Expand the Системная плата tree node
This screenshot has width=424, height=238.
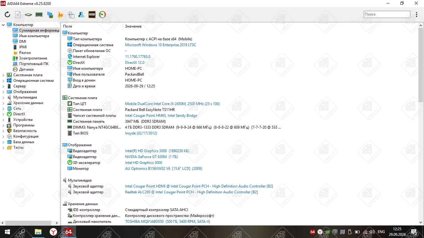coord(3,75)
